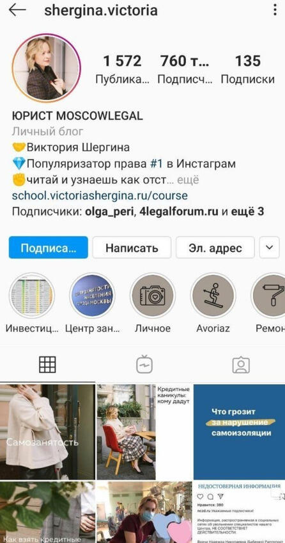
Task: Open the Личное camera highlight
Action: [x=153, y=296]
